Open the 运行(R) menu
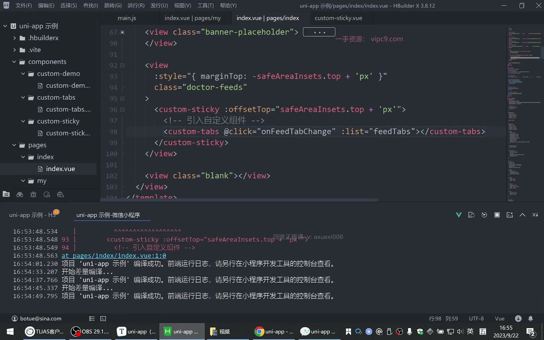 click(136, 6)
